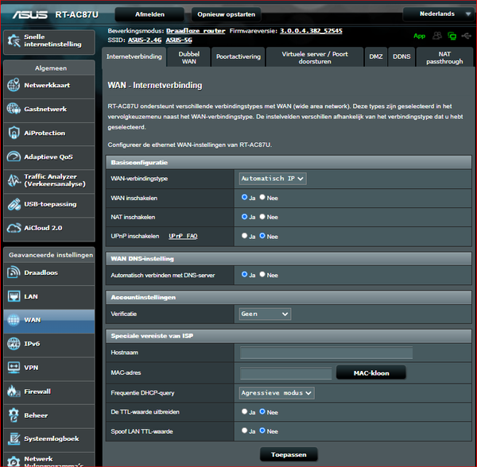Switch to the Internetverbinding tab
Image resolution: width=477 pixels, height=467 pixels.
134,57
